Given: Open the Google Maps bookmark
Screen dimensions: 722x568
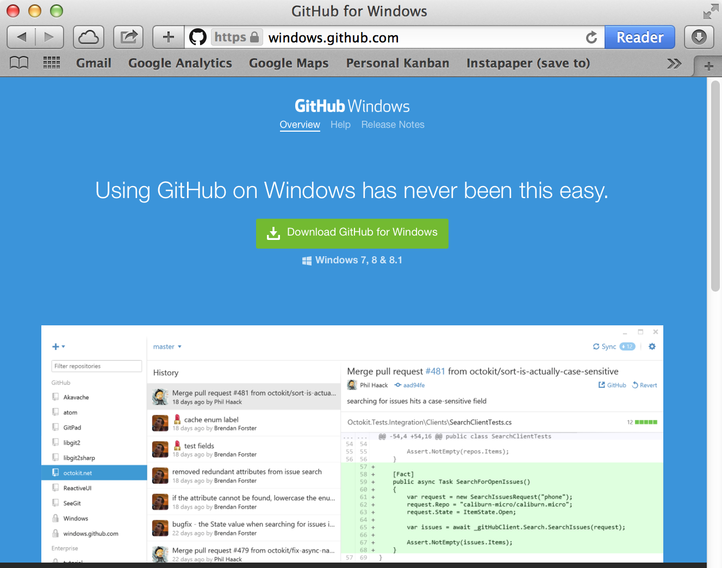Looking at the screenshot, I should (289, 63).
